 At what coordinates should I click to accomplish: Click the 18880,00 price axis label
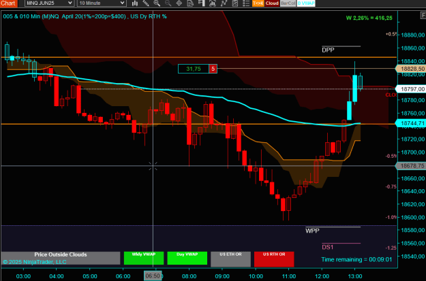click(412, 35)
